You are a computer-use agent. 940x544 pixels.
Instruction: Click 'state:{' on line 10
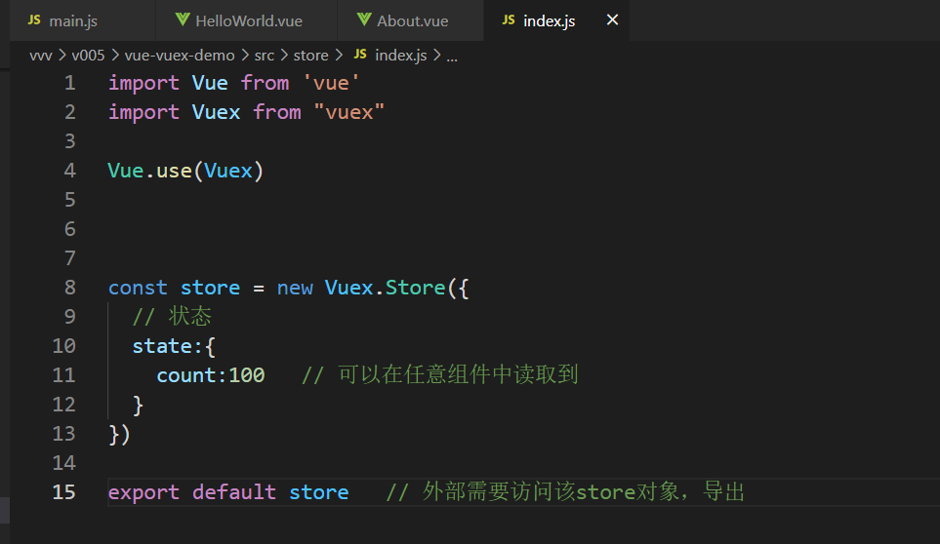coord(174,346)
